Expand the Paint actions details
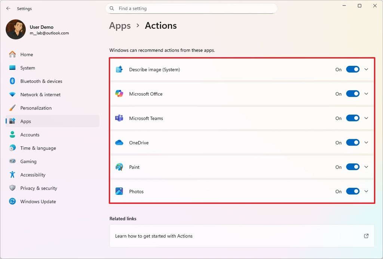Viewport: 383px width, 259px height. tap(366, 167)
